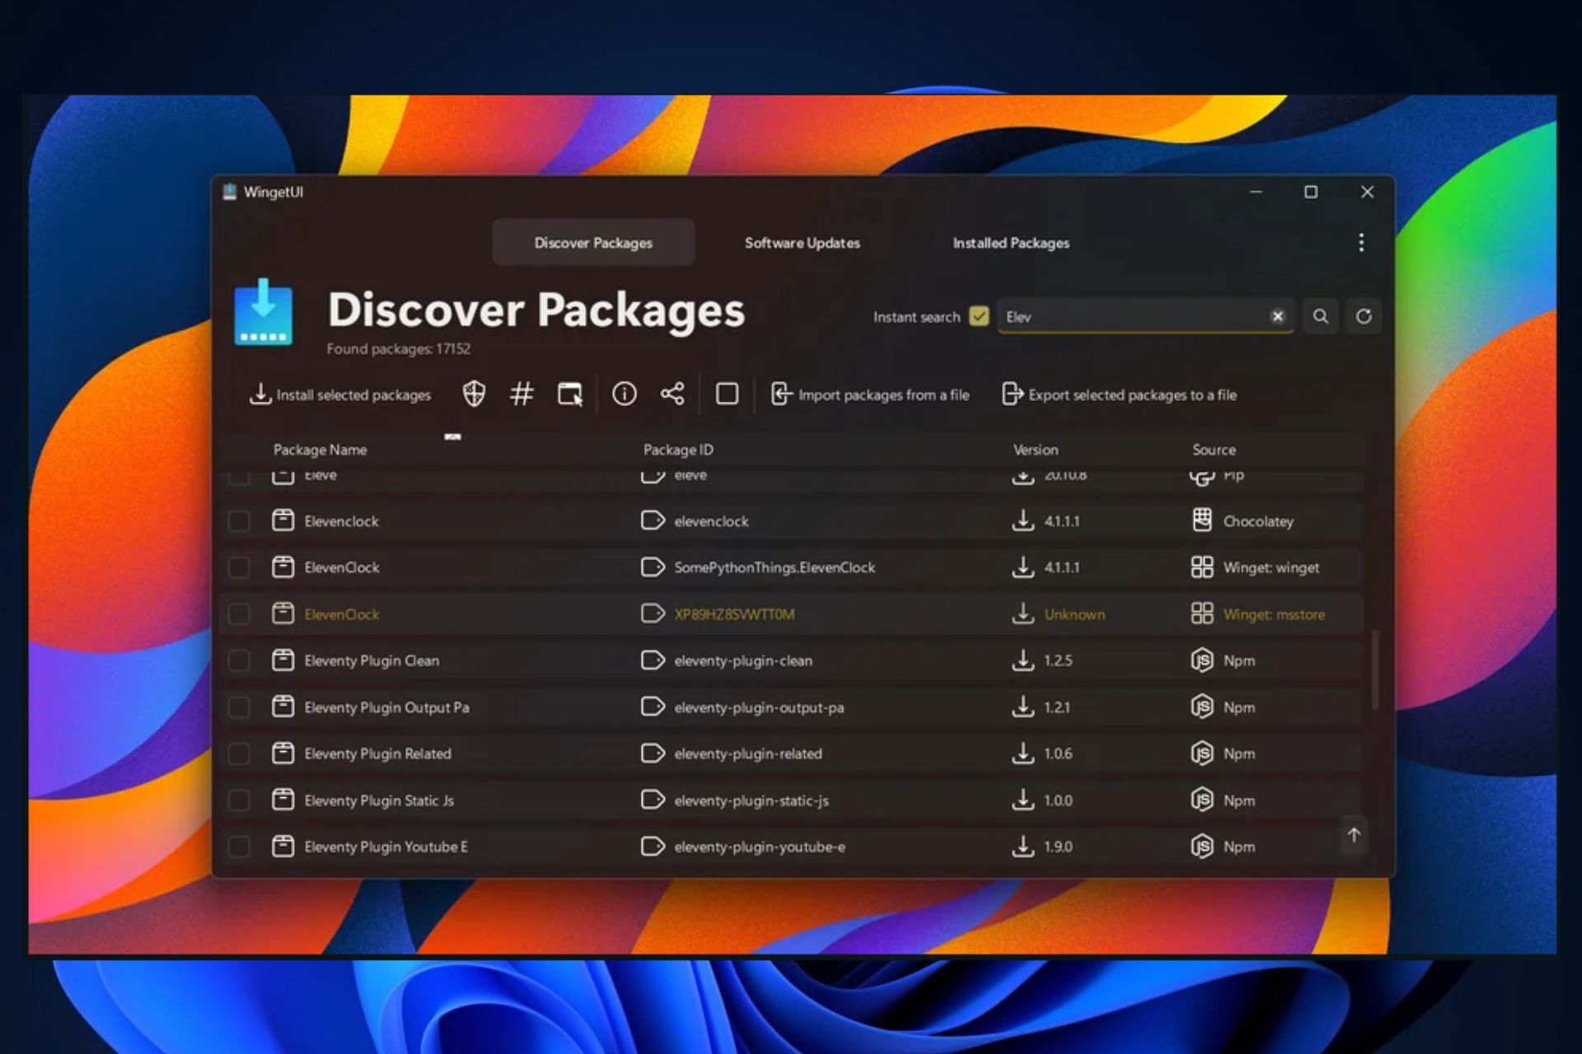Click download icon beside version 1.0.6
This screenshot has width=1582, height=1054.
(1023, 753)
